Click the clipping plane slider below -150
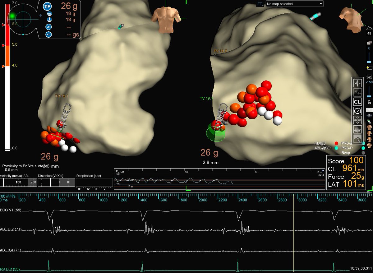 [x=369, y=92]
